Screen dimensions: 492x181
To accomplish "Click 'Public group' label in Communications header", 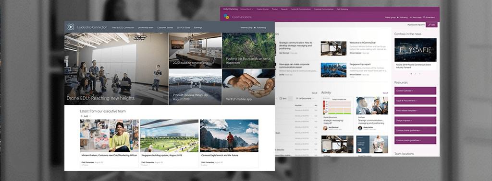I will pos(391,18).
